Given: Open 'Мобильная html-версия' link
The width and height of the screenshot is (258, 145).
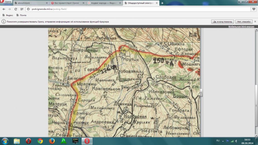Looking at the screenshot, I should 241,27.
